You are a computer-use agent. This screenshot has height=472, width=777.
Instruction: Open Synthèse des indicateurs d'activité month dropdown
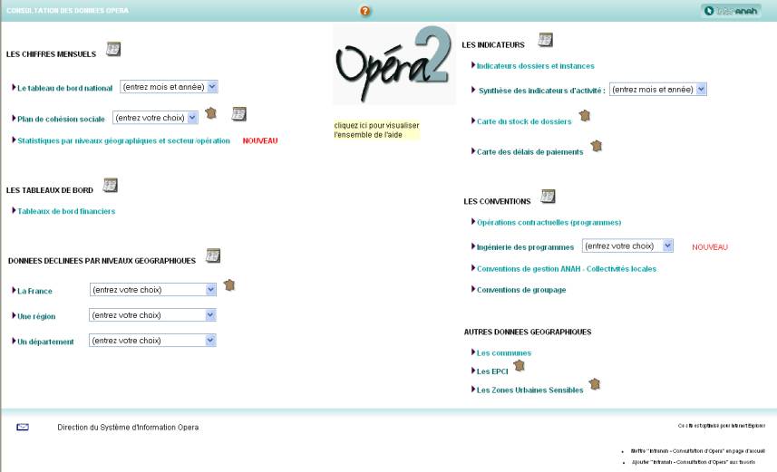pyautogui.click(x=657, y=90)
